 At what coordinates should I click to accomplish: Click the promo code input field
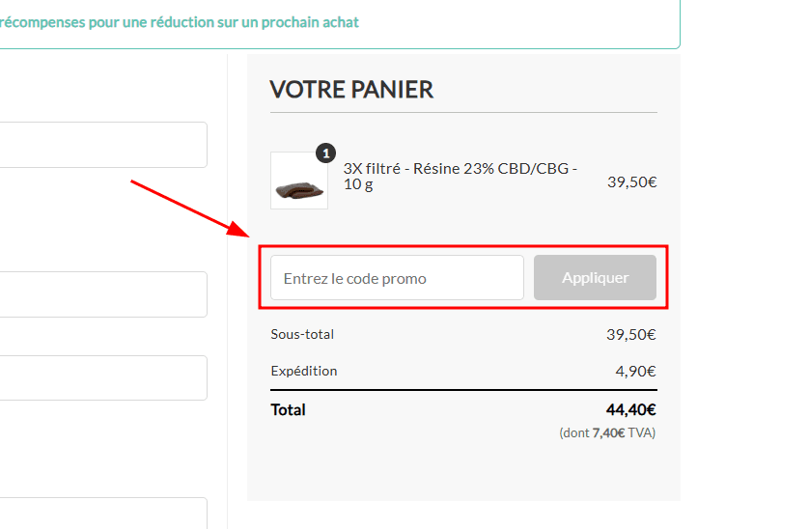coord(396,278)
